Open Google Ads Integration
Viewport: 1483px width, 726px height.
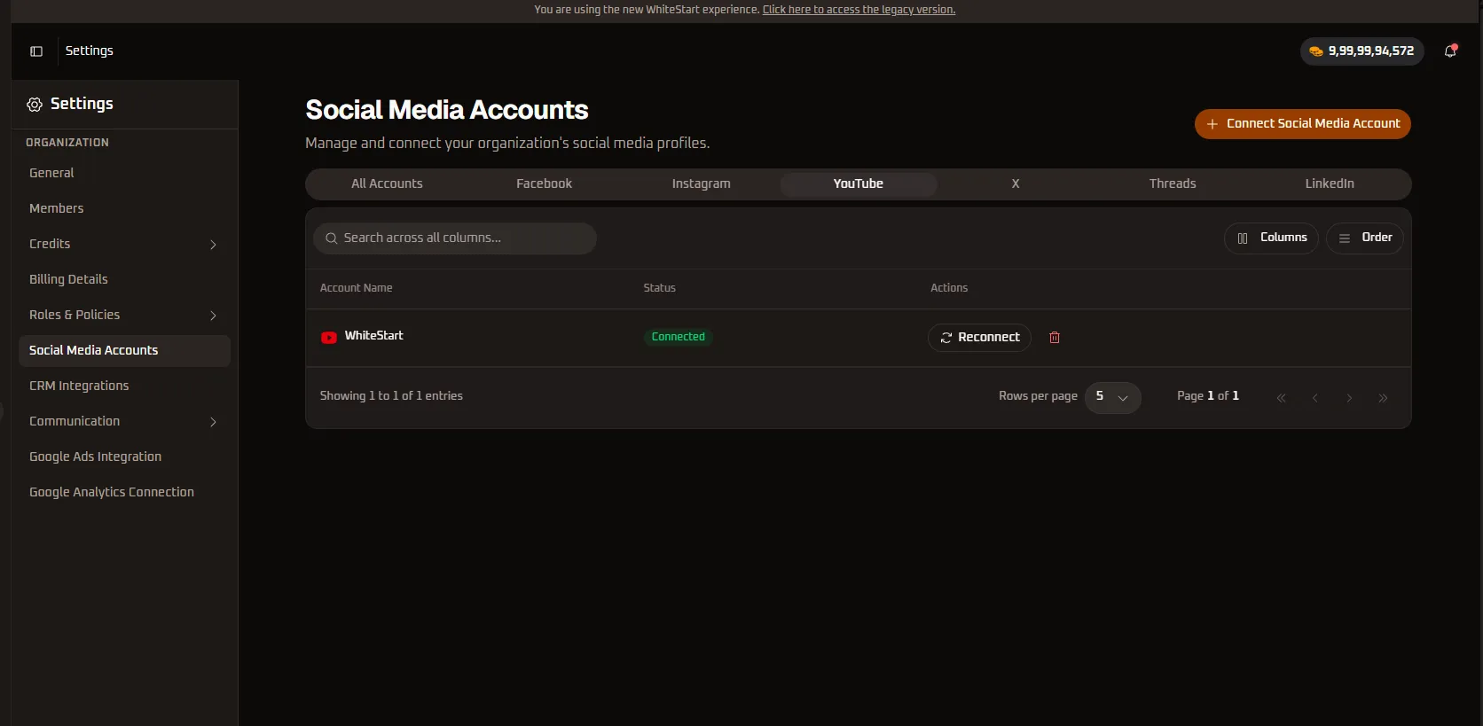click(124, 457)
